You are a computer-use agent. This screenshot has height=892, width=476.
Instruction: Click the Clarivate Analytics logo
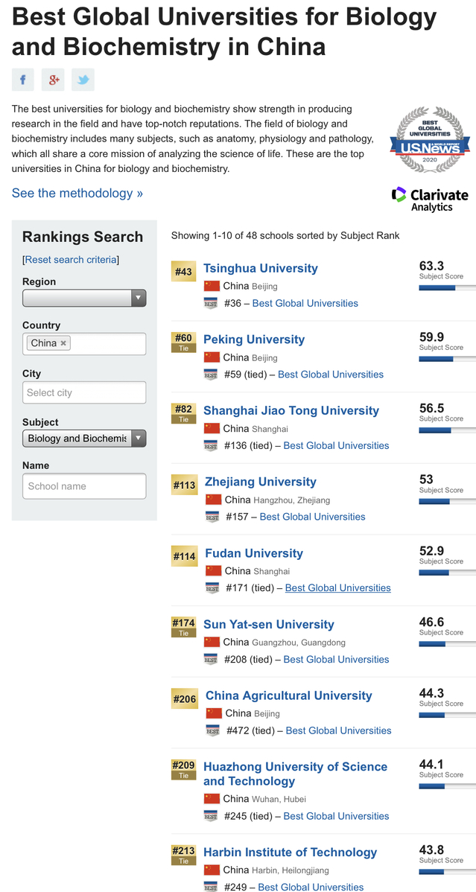[430, 199]
